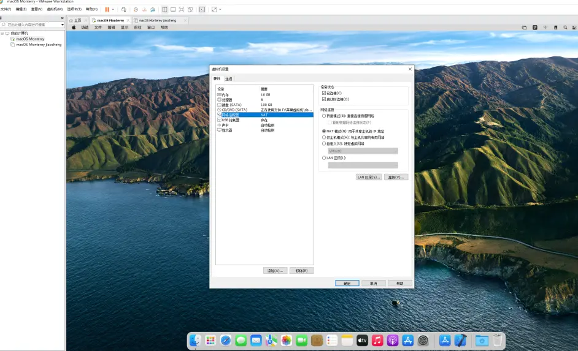Open dropdown arrow next to pause button

[x=114, y=10]
